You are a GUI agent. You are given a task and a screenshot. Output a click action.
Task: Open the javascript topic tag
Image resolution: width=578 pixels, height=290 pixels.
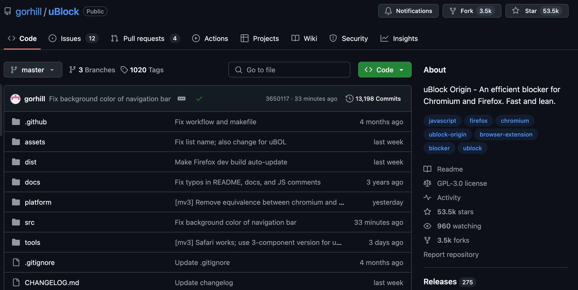(442, 121)
